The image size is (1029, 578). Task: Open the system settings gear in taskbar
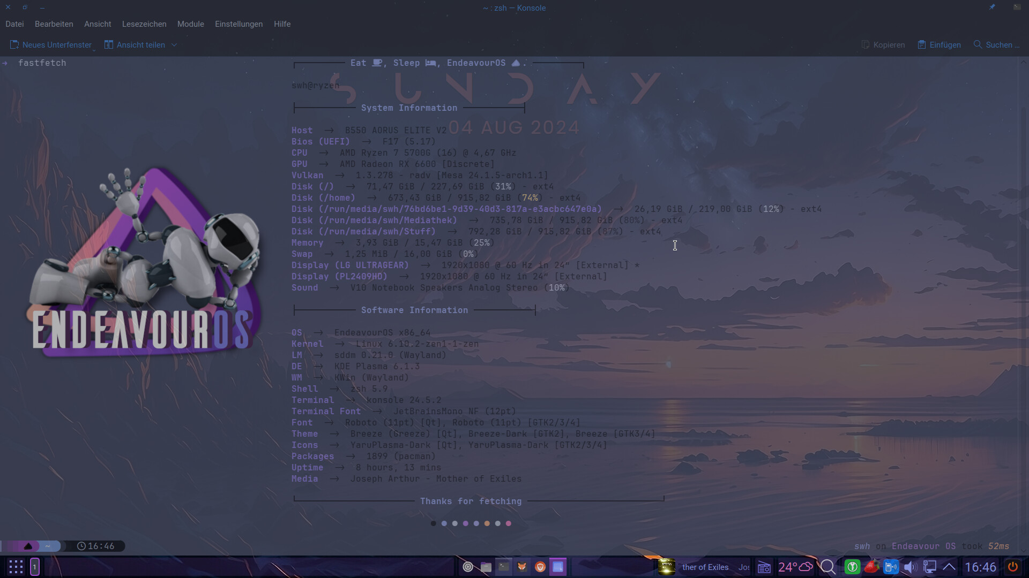coord(468,567)
